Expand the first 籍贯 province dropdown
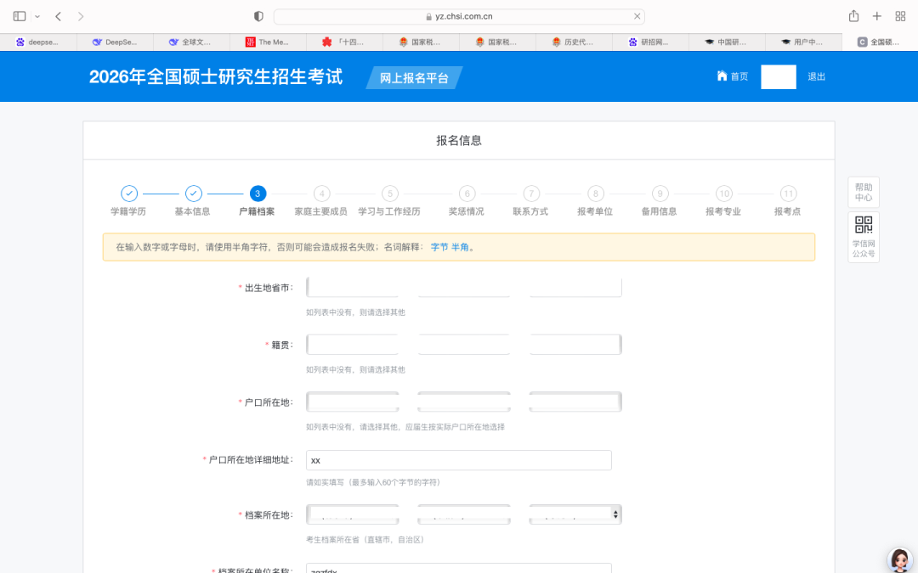This screenshot has height=573, width=918. pyautogui.click(x=353, y=345)
